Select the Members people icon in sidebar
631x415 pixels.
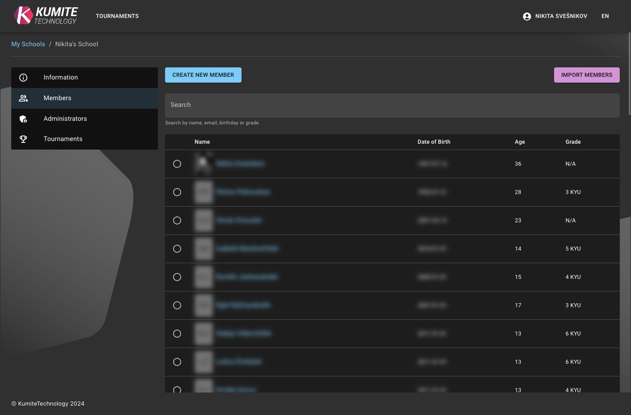[23, 98]
